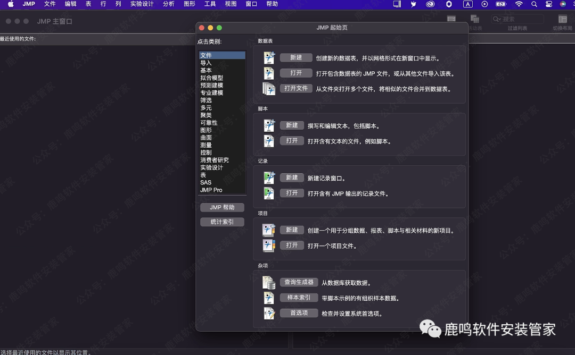Click the new project icon under 项目

pyautogui.click(x=269, y=230)
